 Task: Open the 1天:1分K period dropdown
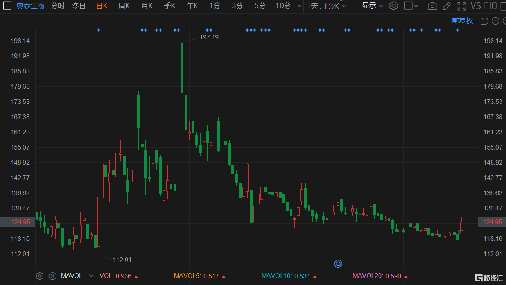click(x=327, y=6)
